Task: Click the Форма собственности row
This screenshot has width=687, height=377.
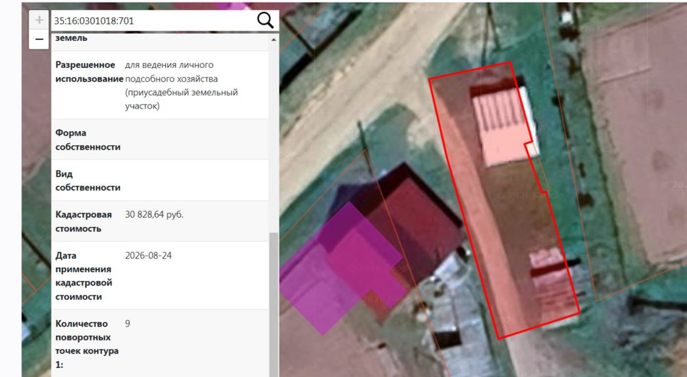Action: pyautogui.click(x=160, y=140)
